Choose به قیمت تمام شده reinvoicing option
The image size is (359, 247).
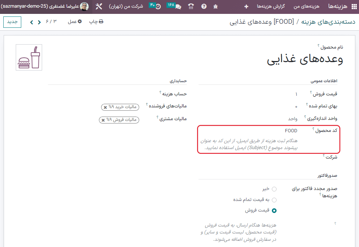coord(275,199)
